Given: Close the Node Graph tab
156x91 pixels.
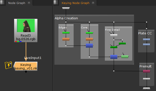Looking at the screenshot, I should (x=29, y=3).
